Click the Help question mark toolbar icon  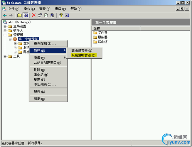[60, 15]
